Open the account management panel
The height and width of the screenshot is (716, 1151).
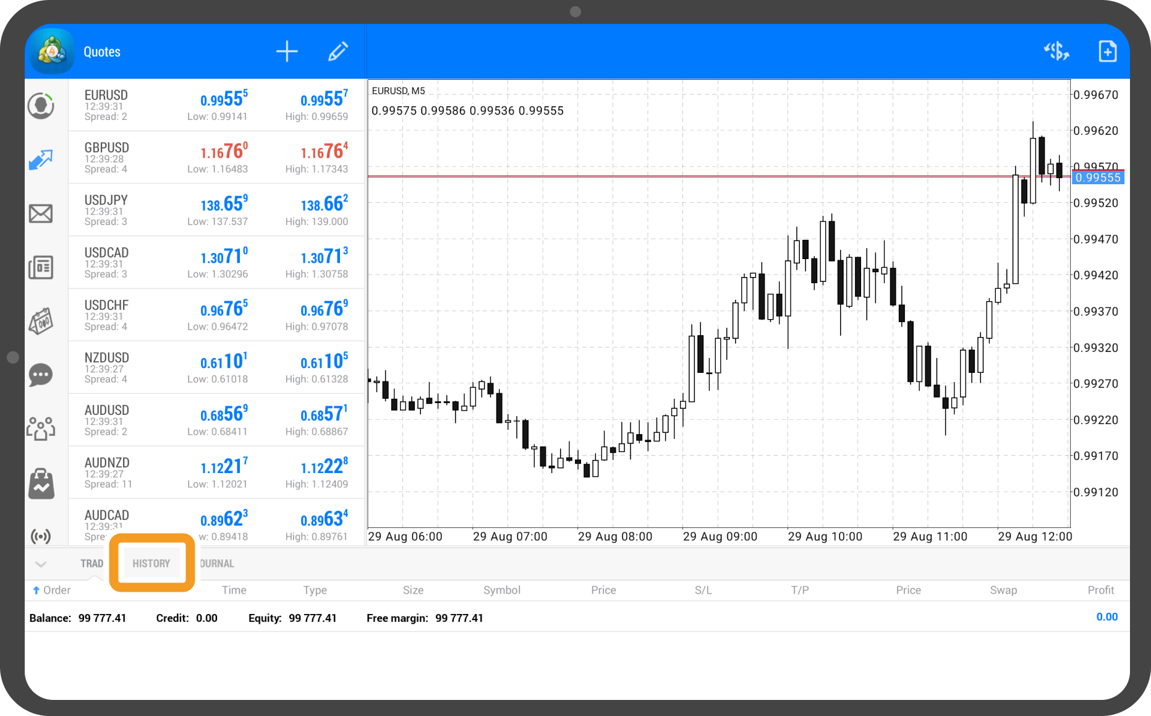tap(41, 105)
